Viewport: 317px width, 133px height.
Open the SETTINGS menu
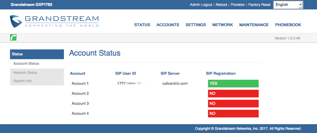point(195,25)
